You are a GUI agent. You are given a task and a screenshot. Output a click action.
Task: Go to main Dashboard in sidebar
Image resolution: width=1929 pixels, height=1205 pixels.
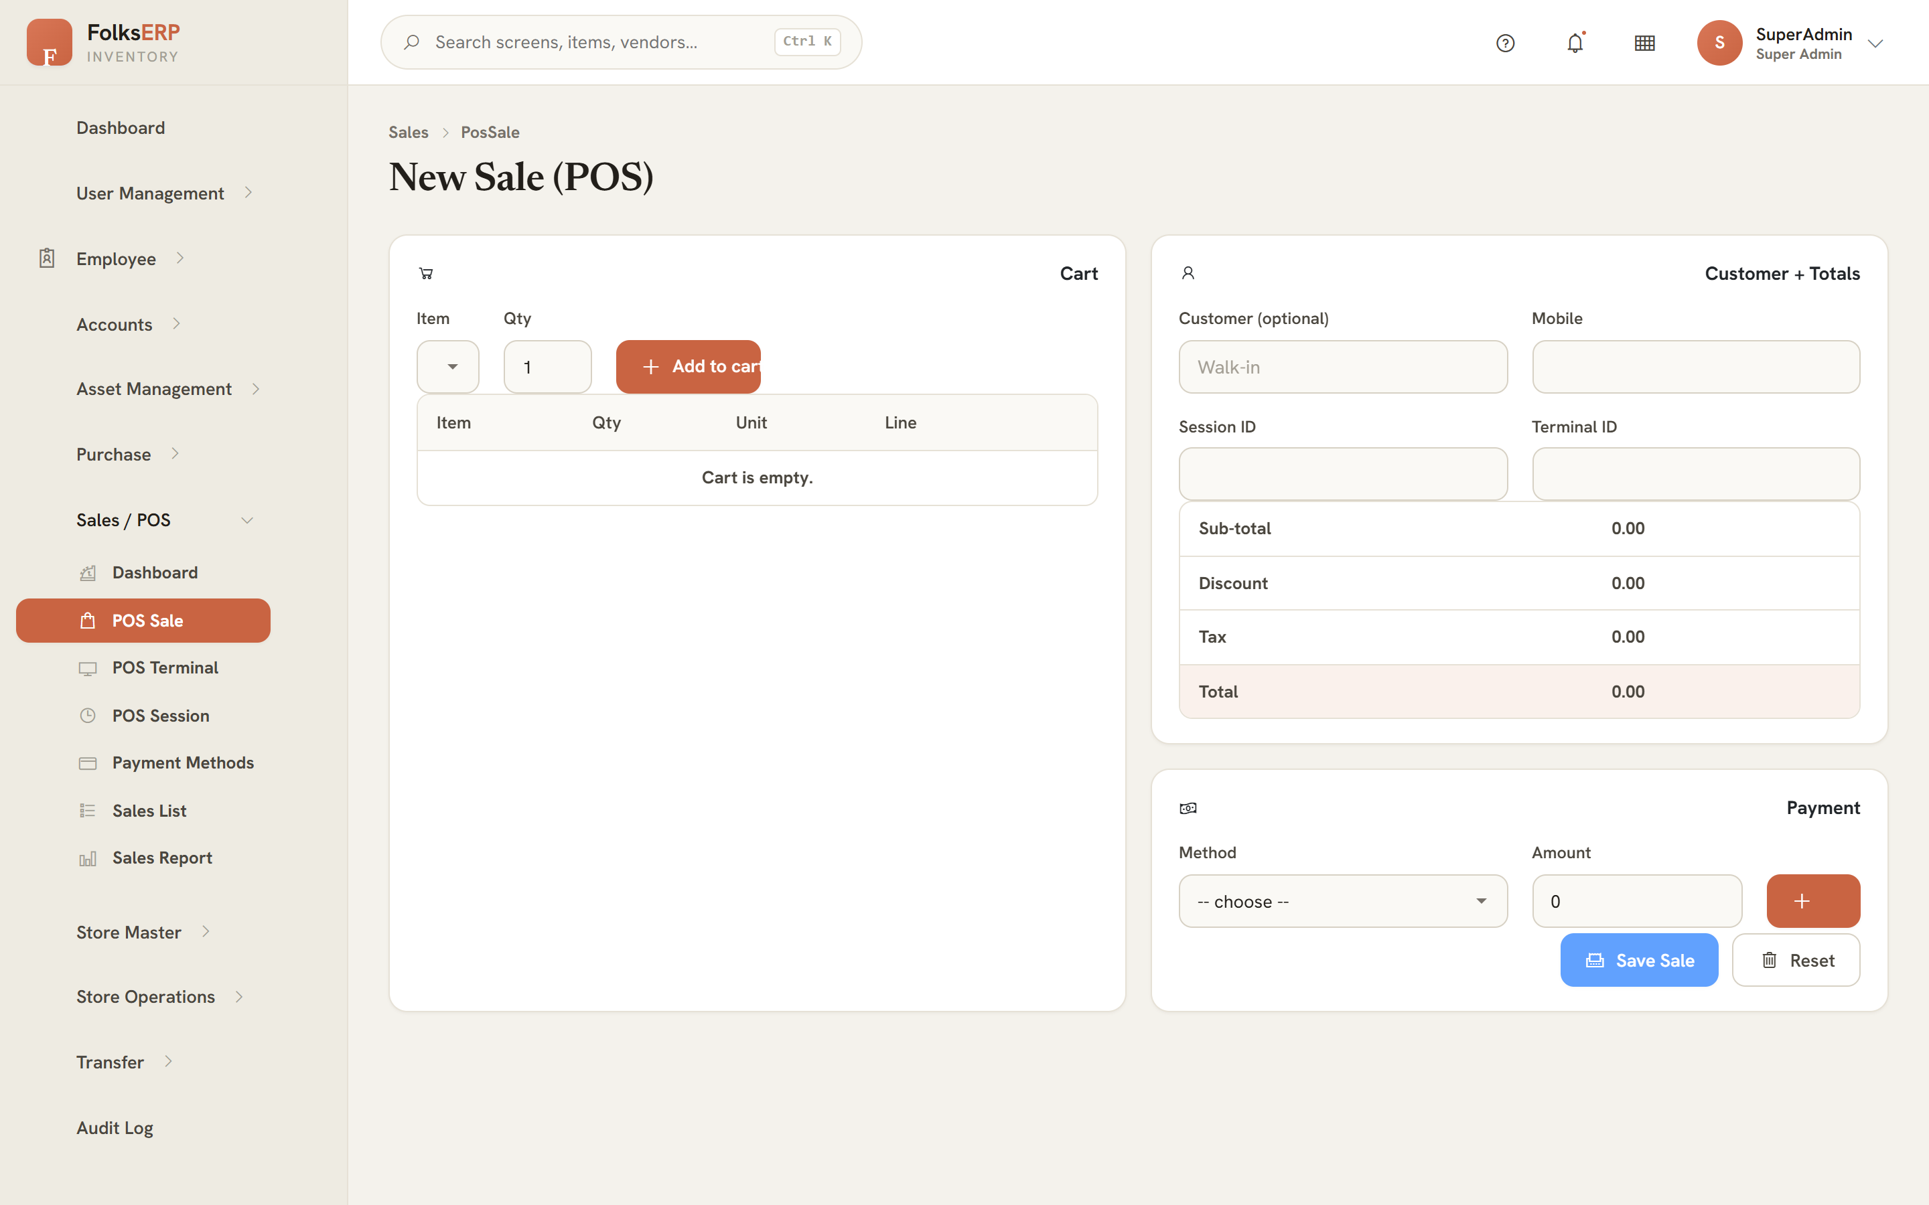tap(121, 127)
